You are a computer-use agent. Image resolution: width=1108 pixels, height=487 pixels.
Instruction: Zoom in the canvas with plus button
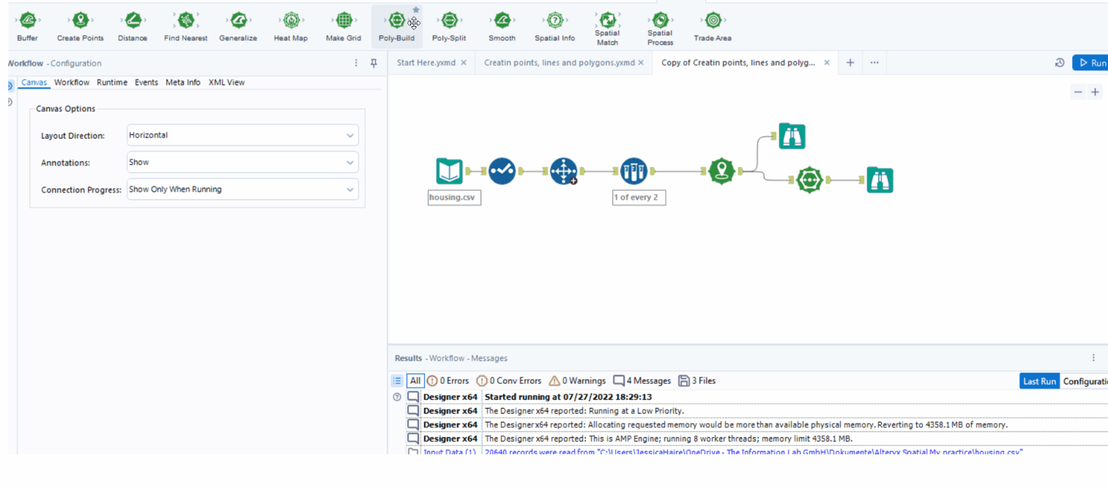[x=1095, y=92]
